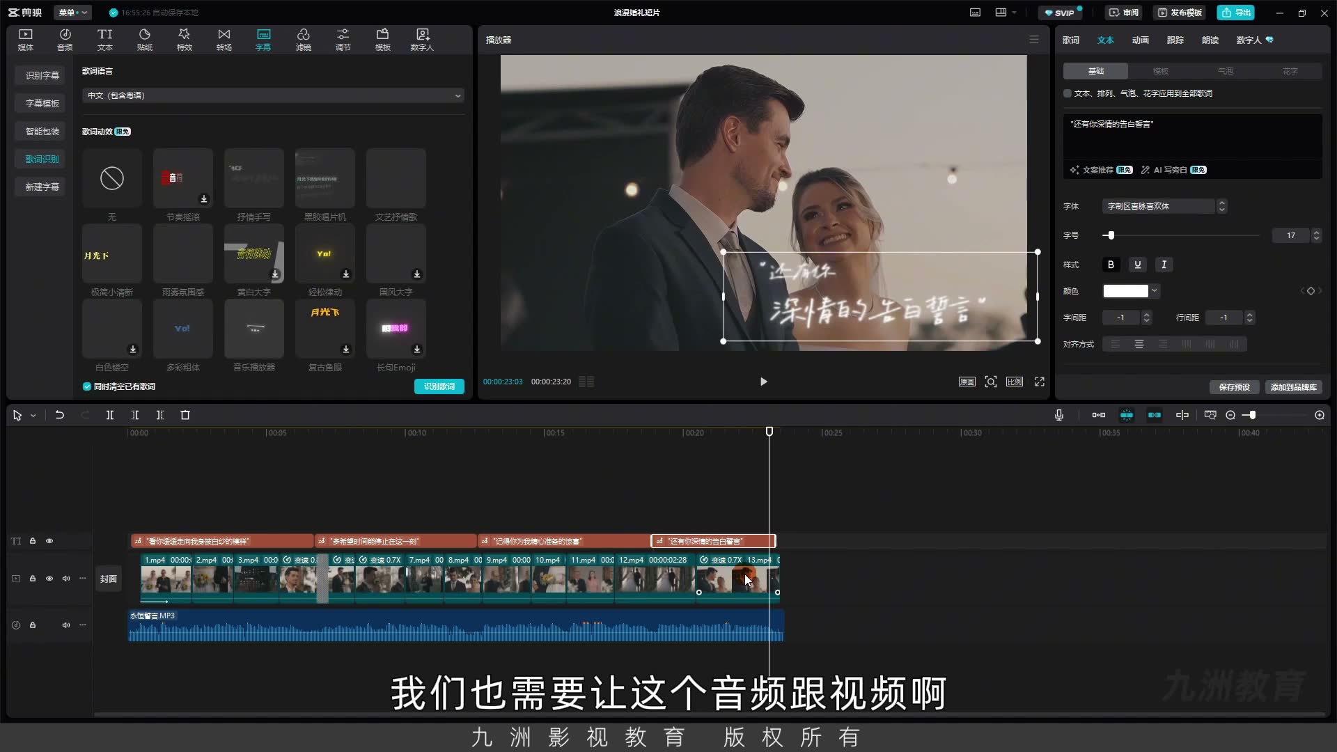Open the 媒体 media panel
The image size is (1337, 752).
pos(26,40)
